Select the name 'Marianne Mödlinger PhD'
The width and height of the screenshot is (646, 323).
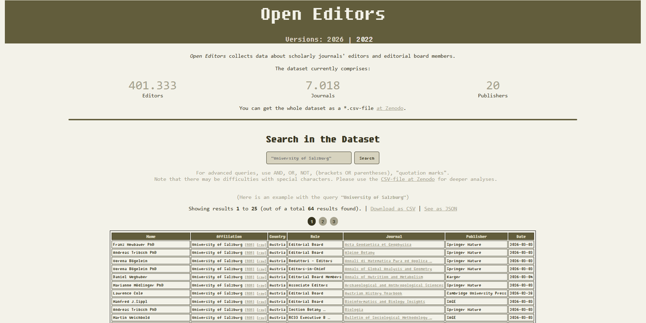point(138,285)
